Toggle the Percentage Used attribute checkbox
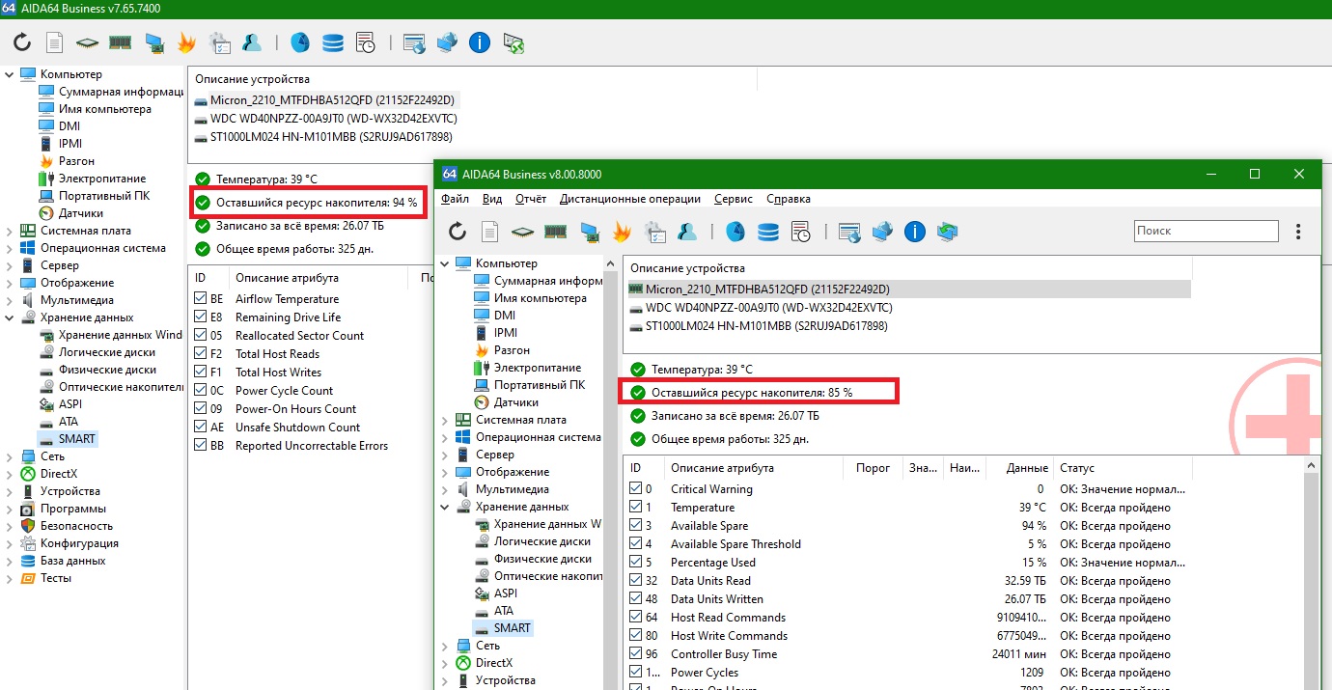 pyautogui.click(x=635, y=563)
